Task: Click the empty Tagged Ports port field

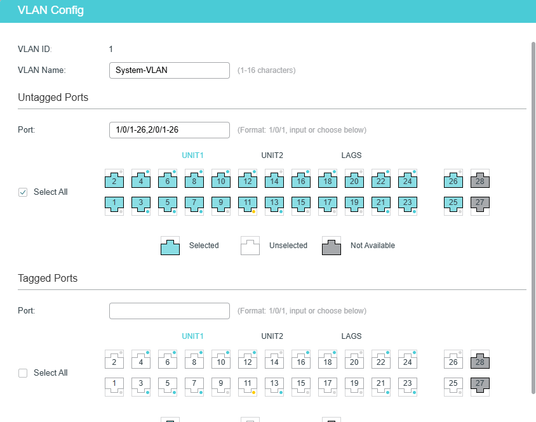Action: point(170,311)
